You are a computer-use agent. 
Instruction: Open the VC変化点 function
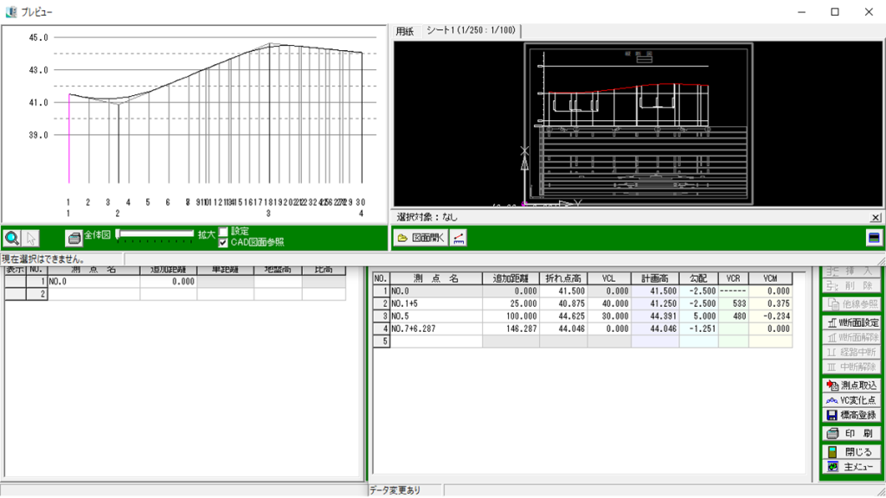click(x=851, y=400)
